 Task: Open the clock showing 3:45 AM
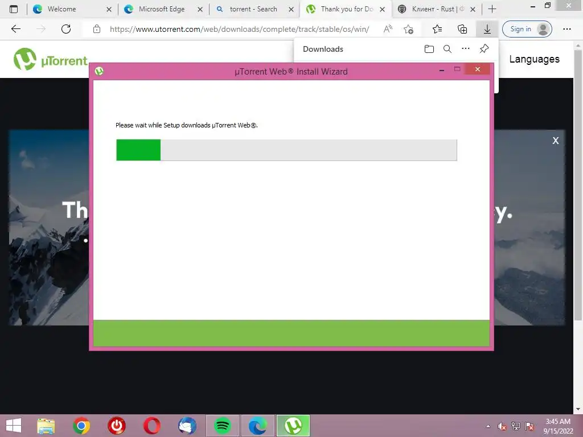point(558,426)
